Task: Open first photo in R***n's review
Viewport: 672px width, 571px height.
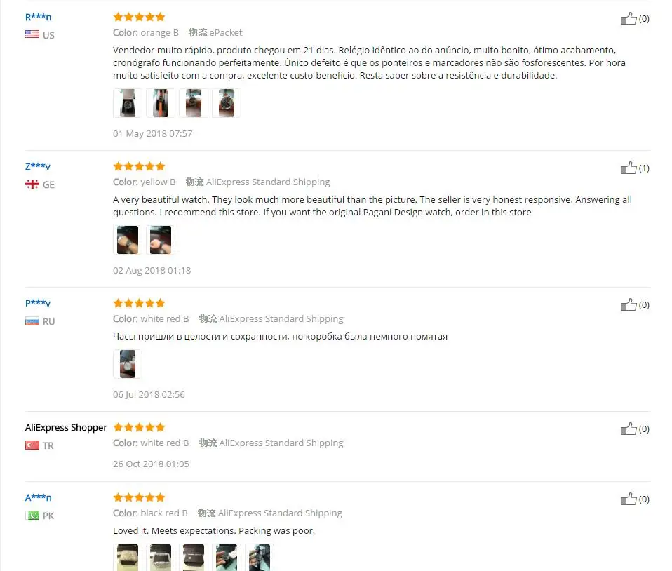Action: [x=128, y=103]
